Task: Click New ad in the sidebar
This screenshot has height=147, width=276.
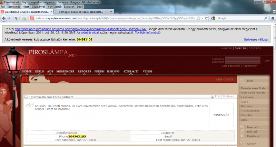Action: pyautogui.click(x=252, y=127)
